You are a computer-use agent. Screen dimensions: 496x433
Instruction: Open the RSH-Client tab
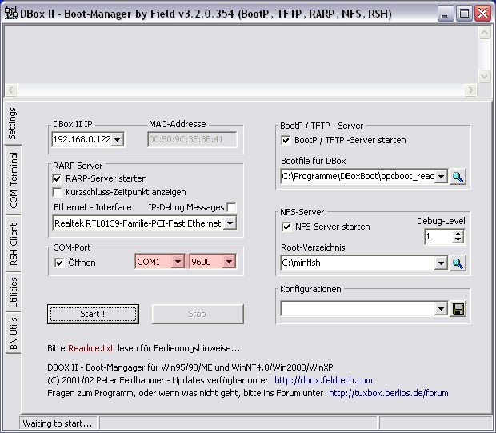click(14, 244)
